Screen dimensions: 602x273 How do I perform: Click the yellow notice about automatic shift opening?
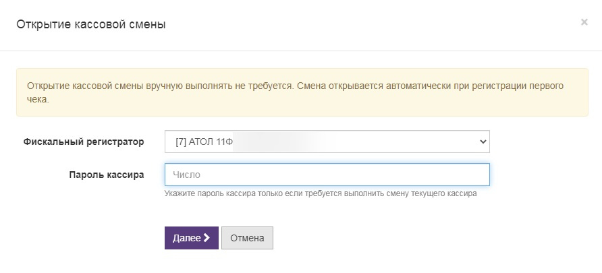tap(302, 92)
